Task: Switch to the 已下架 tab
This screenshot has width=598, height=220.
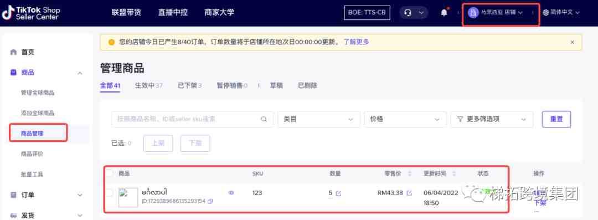Action: click(189, 85)
